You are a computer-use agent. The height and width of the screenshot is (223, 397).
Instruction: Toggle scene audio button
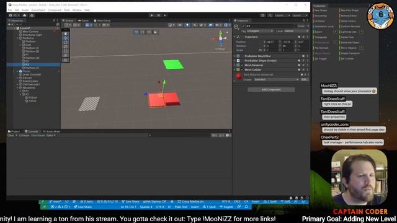click(x=195, y=25)
